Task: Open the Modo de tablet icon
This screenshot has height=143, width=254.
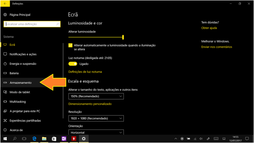Action: point(5,92)
